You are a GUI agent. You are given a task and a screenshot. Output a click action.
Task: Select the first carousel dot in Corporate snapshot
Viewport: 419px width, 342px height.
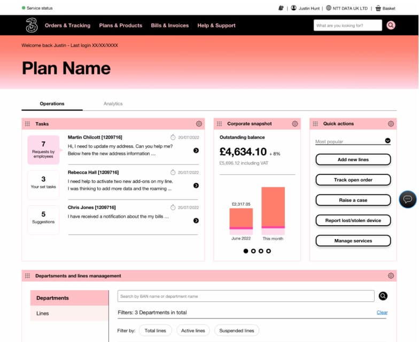(x=246, y=251)
